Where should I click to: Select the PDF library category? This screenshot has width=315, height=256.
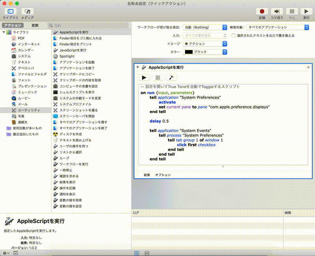[x=21, y=38]
